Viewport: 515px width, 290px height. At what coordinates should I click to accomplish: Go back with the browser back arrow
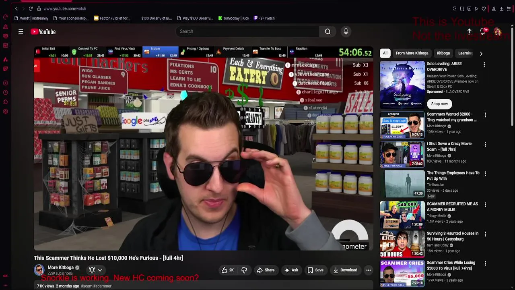(16, 8)
